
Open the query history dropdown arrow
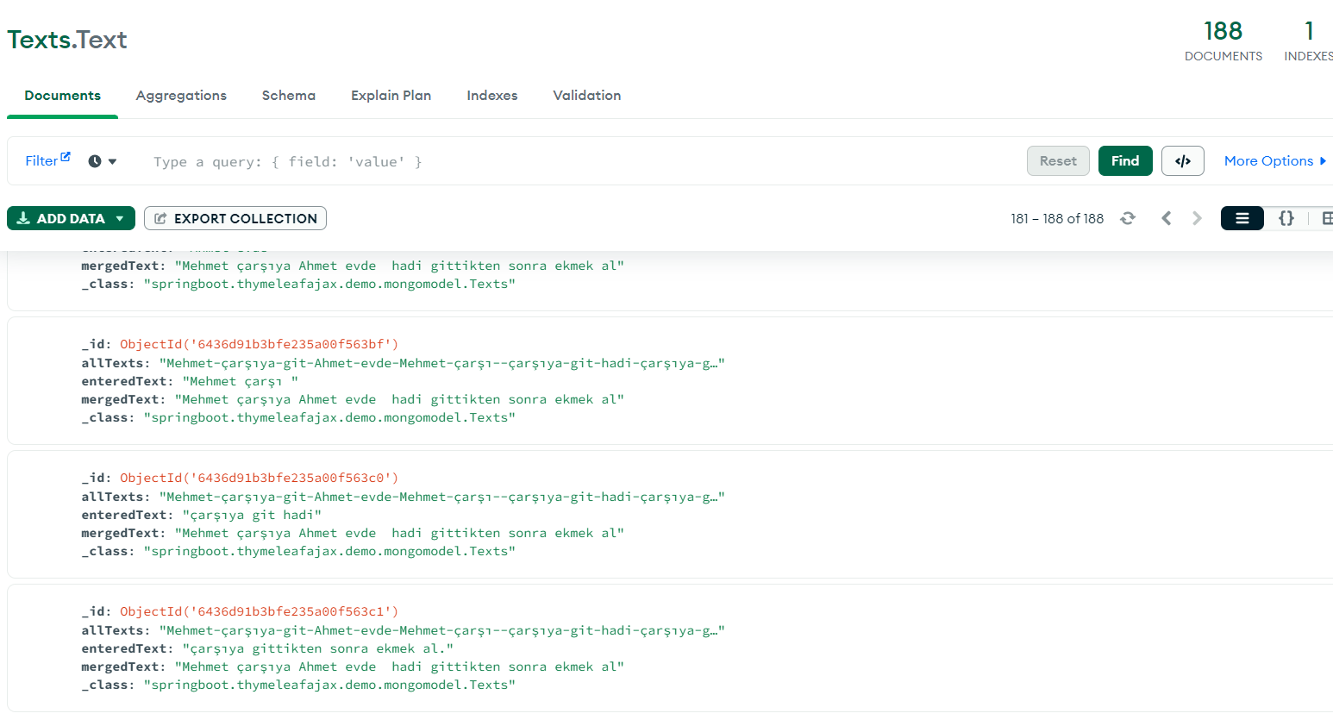tap(113, 161)
